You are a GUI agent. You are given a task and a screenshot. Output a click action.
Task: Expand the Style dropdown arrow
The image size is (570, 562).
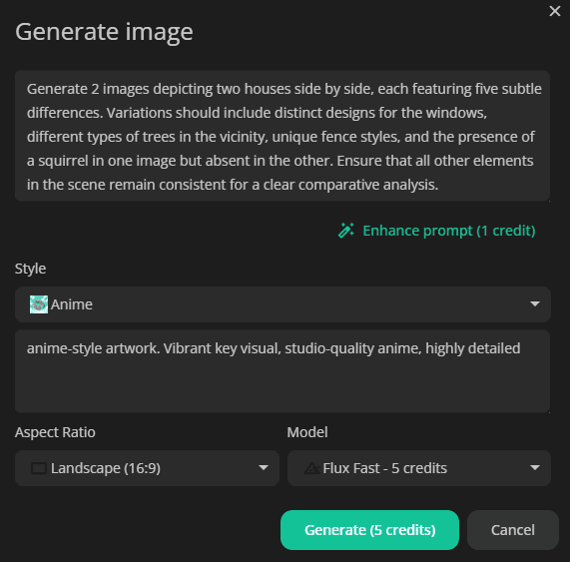(x=535, y=303)
